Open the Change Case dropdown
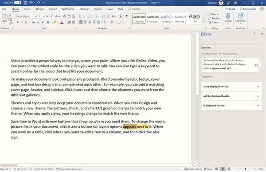The image size is (266, 172). [x=58, y=16]
